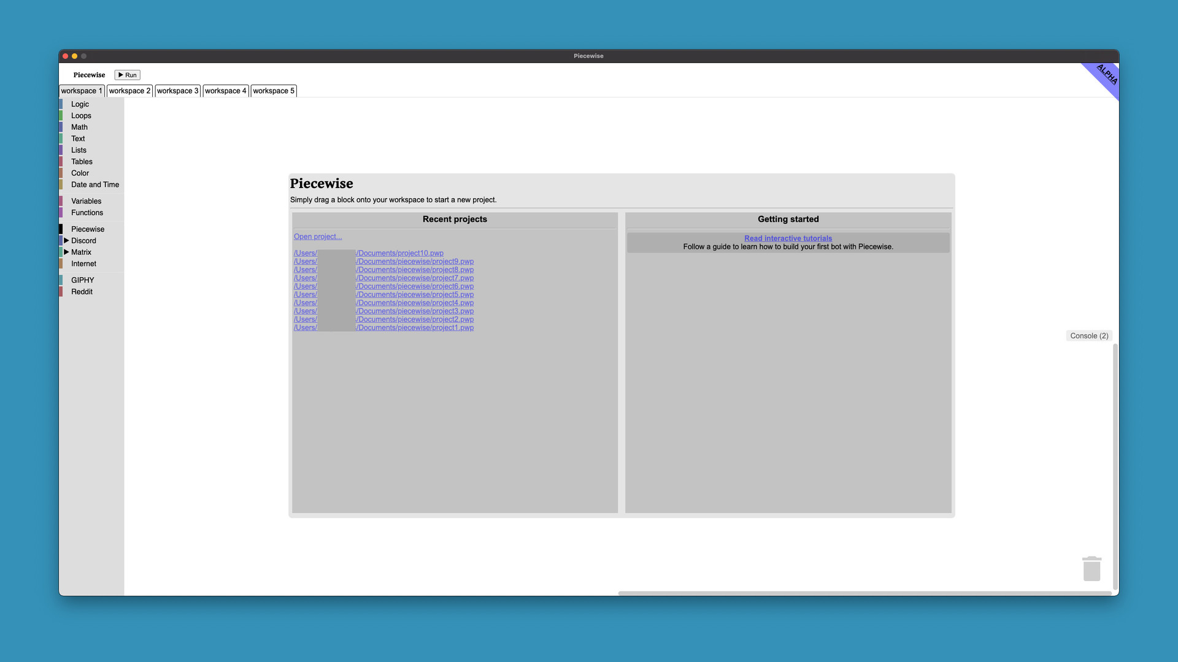Viewport: 1178px width, 662px height.
Task: Open Read interactive tutorials link
Action: (788, 238)
